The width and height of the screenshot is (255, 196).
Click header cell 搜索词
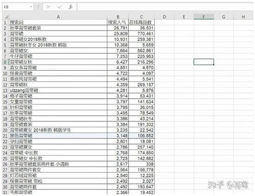pos(58,22)
